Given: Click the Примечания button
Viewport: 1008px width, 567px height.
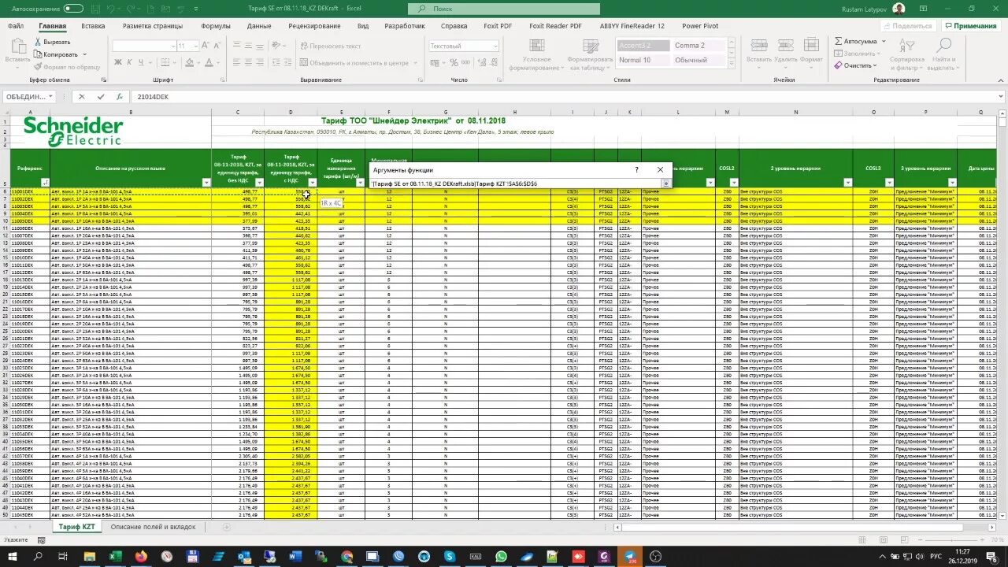Looking at the screenshot, I should (969, 26).
